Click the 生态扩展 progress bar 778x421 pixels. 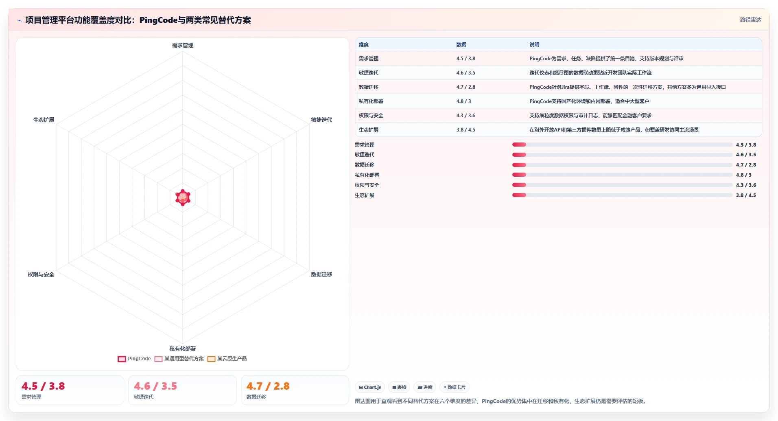tap(622, 195)
